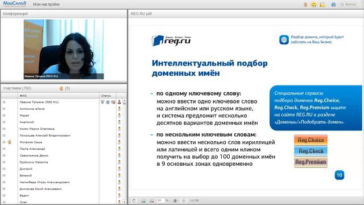Click the user icon in Анатолий row
This screenshot has height=205, width=364.
(119, 122)
